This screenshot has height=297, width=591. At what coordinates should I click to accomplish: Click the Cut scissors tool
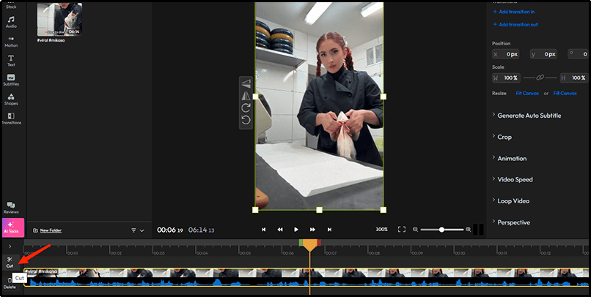[x=10, y=260]
